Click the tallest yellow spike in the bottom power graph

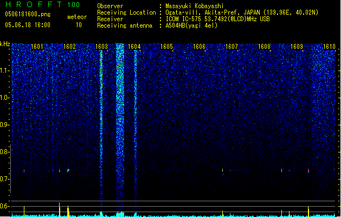tap(60, 209)
